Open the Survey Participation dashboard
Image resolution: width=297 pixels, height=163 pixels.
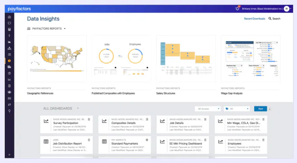click(66, 125)
